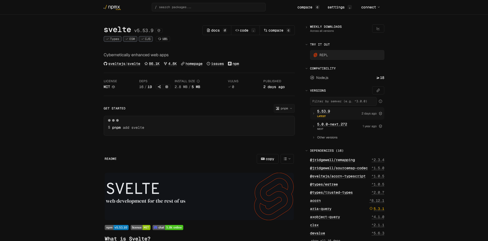This screenshot has width=488, height=241.
Task: Collapse the Dependencies (16) section
Action: 307,151
